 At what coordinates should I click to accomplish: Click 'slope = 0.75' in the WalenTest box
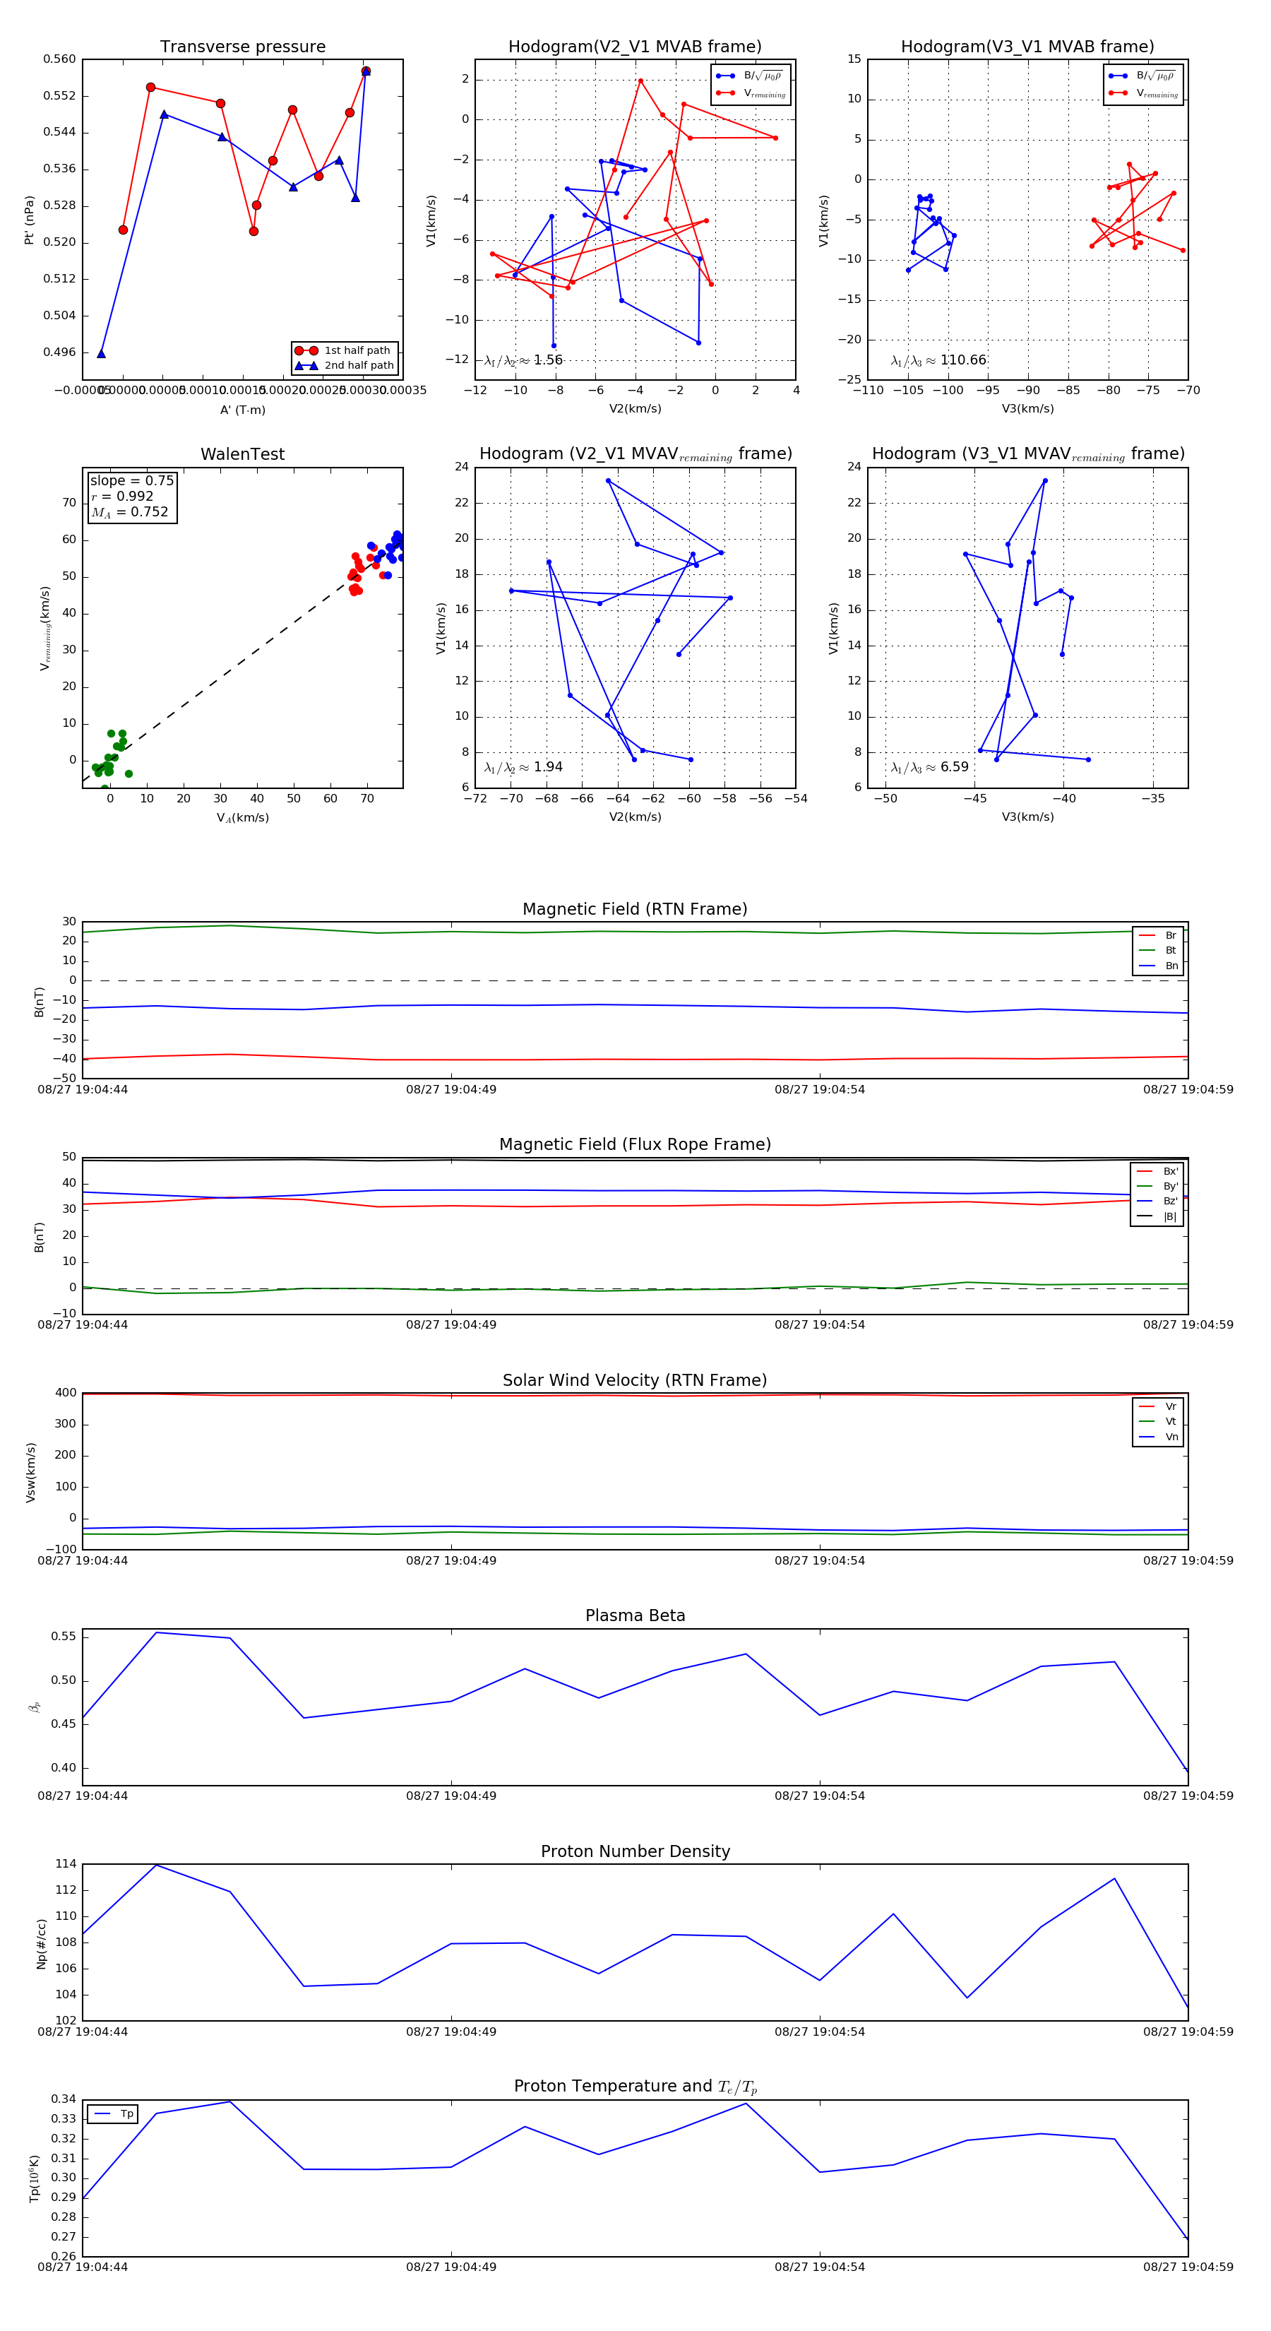tap(131, 480)
